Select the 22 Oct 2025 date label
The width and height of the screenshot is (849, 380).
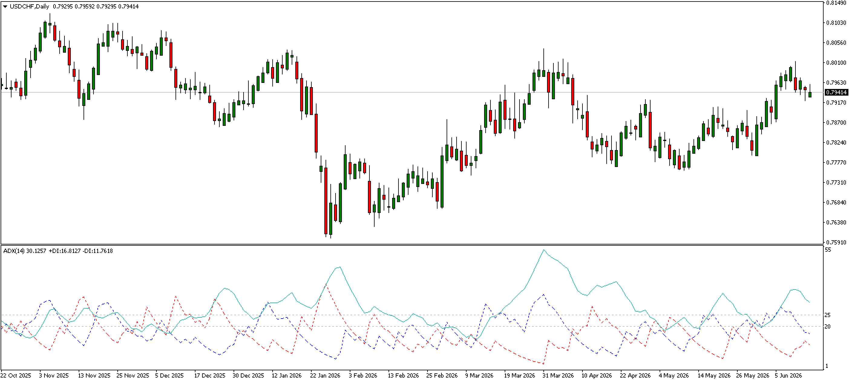[x=16, y=376]
